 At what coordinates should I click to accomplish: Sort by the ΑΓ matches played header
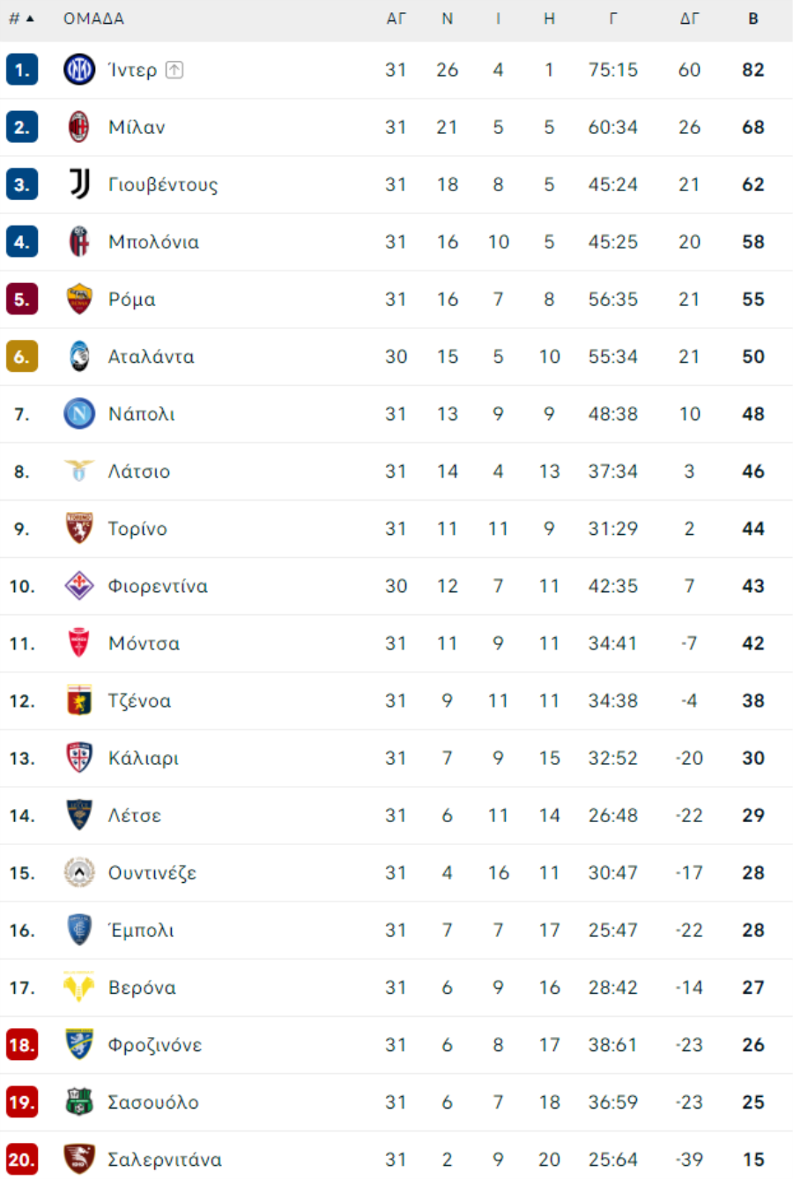pyautogui.click(x=396, y=19)
